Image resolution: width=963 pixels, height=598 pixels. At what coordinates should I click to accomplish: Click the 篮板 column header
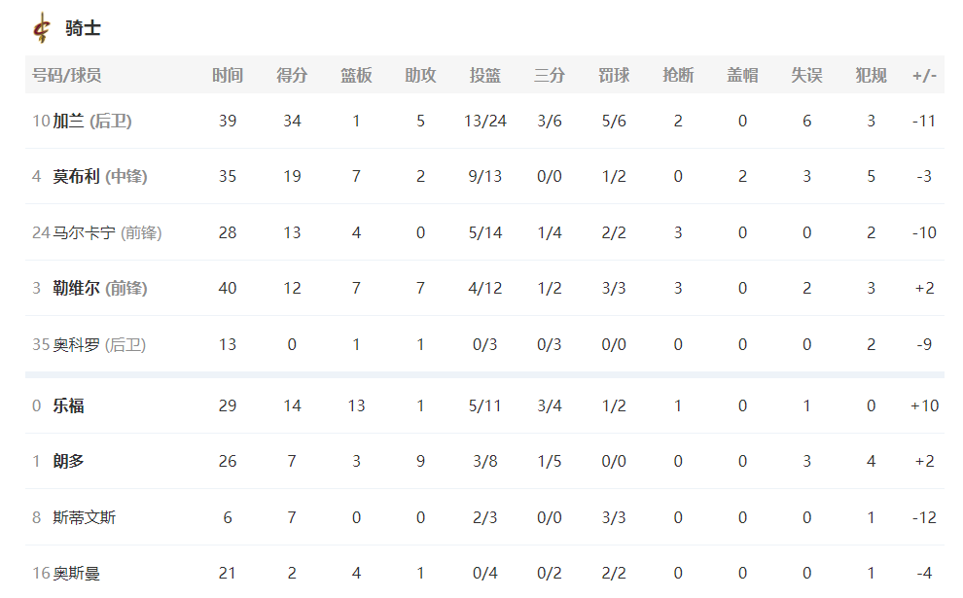point(356,75)
